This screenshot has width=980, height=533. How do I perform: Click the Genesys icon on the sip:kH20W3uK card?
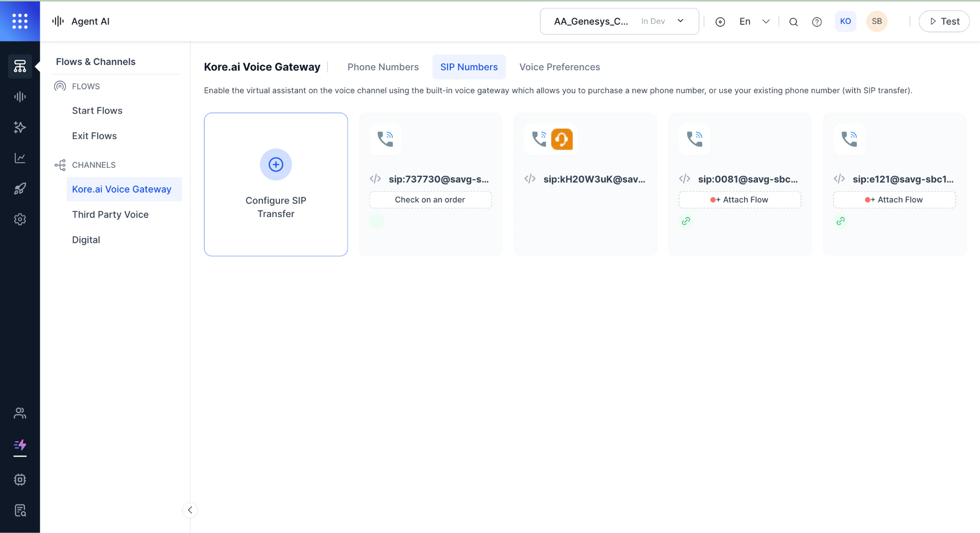tap(562, 139)
